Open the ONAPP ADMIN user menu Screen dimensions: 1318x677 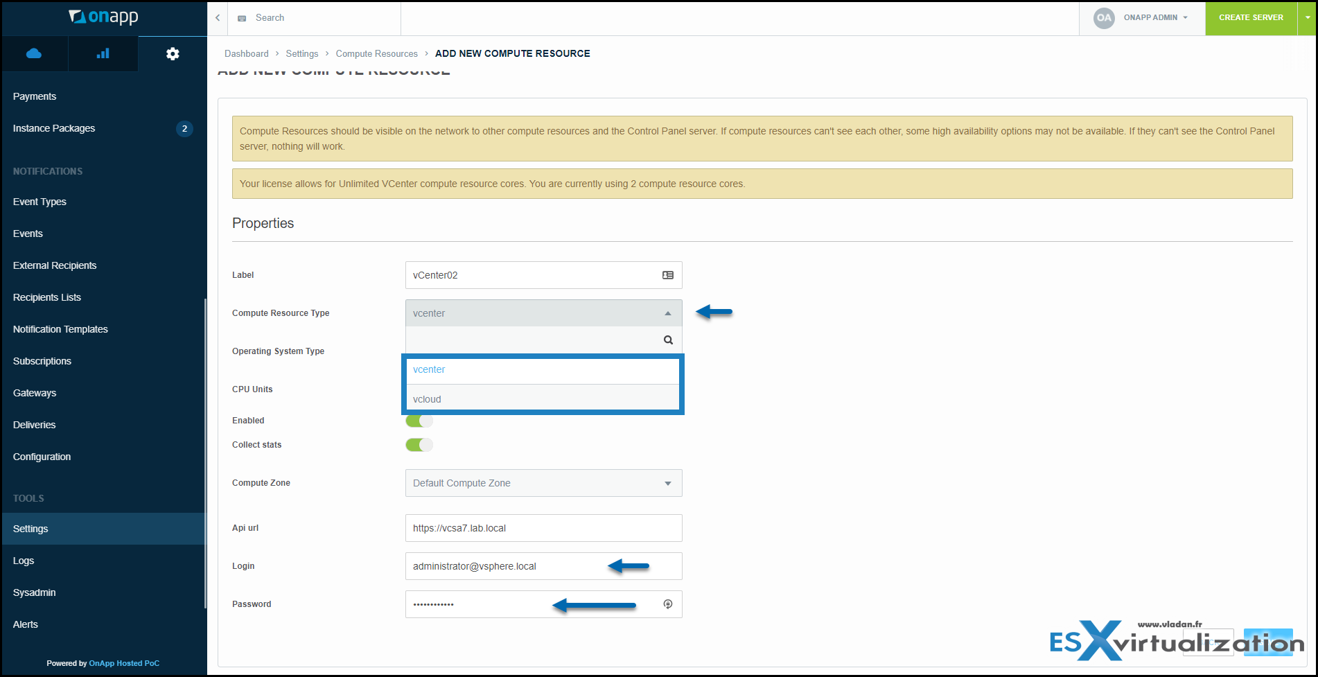pyautogui.click(x=1156, y=18)
